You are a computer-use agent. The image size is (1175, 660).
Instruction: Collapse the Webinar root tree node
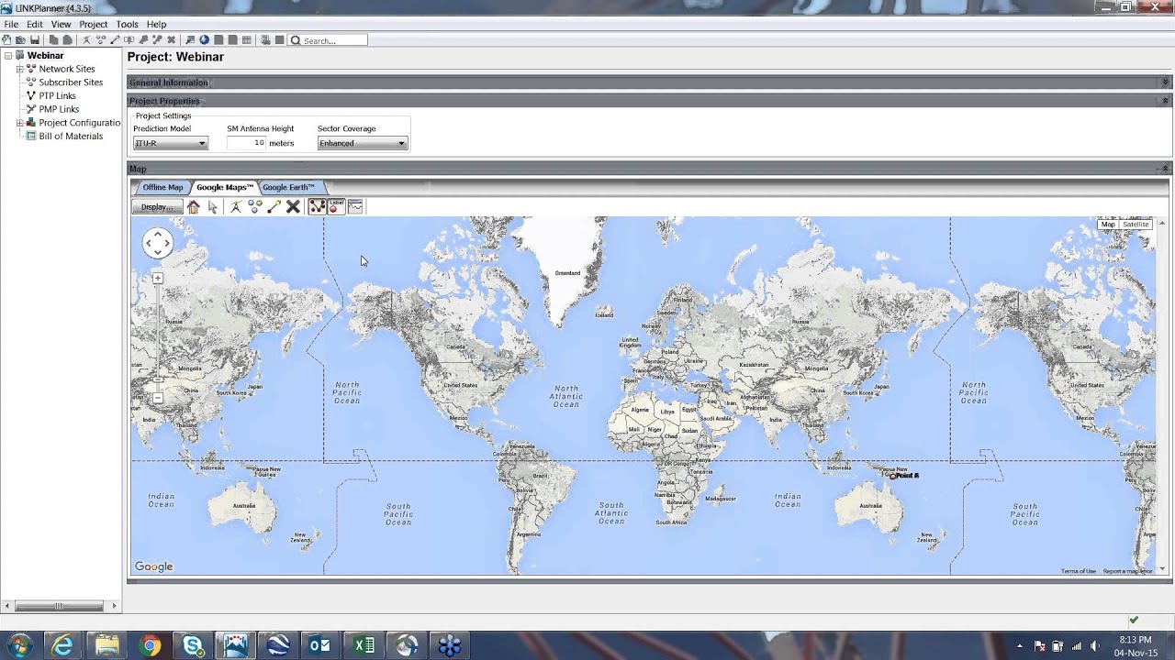click(7, 56)
